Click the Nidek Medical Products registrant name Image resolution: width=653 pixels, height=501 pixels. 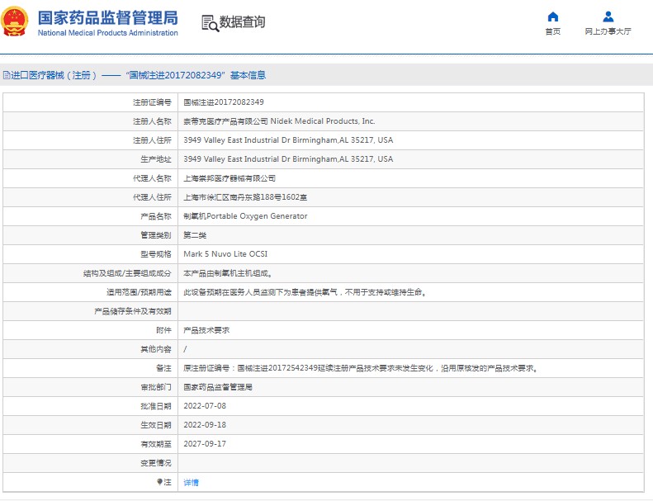[x=278, y=121]
